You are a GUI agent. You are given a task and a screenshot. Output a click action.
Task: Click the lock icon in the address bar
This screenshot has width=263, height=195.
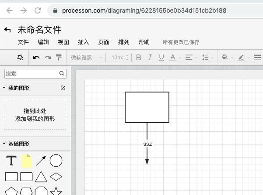tap(55, 10)
